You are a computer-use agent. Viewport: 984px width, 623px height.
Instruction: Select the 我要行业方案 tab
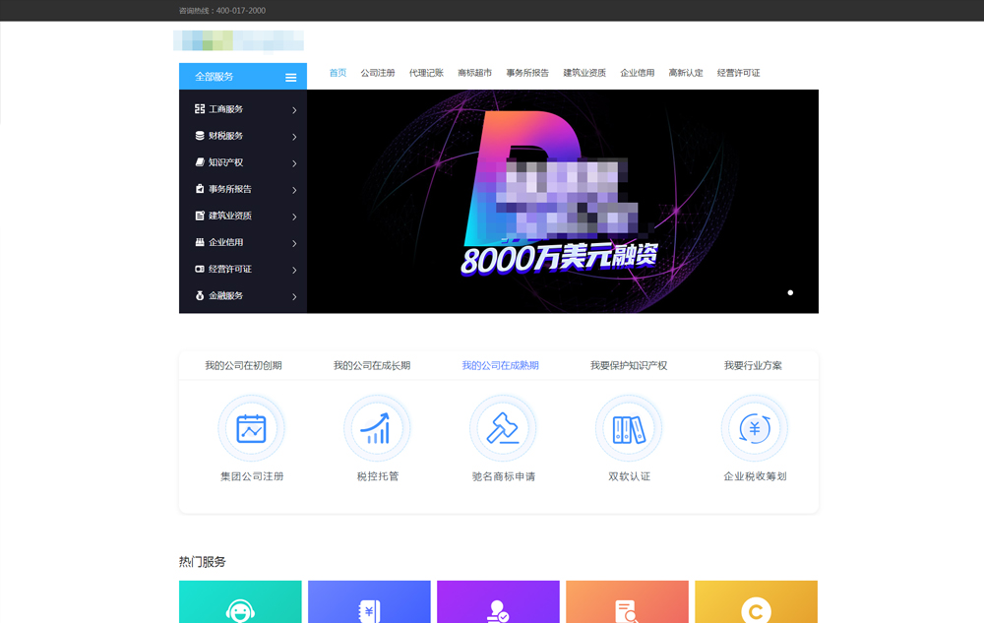click(x=753, y=365)
